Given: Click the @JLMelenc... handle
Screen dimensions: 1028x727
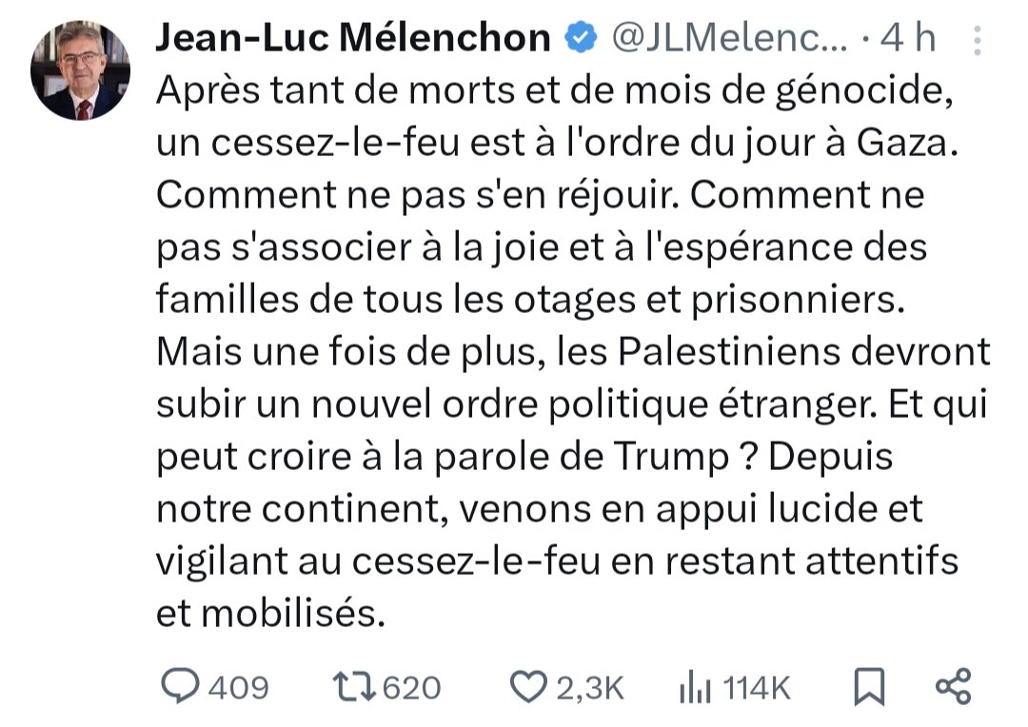Looking at the screenshot, I should (x=724, y=38).
